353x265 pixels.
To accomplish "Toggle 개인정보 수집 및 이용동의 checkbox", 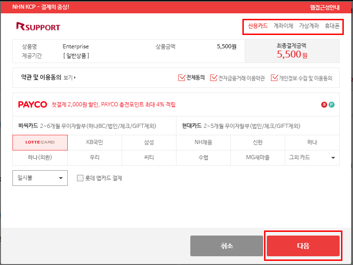I will [274, 78].
